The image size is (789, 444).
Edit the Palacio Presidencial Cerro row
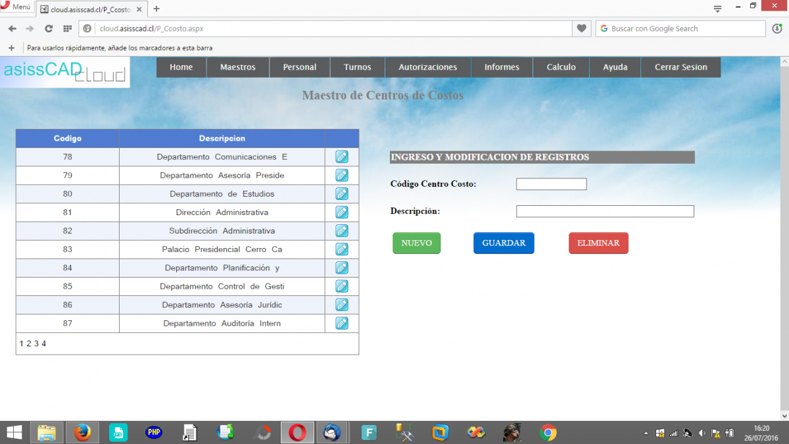pyautogui.click(x=342, y=249)
